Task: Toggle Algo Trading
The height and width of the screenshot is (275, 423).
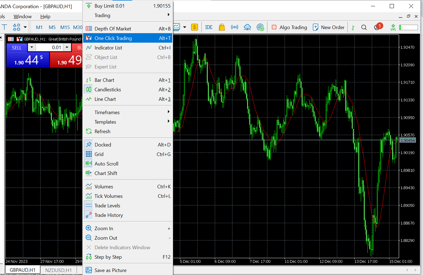Action: (289, 27)
